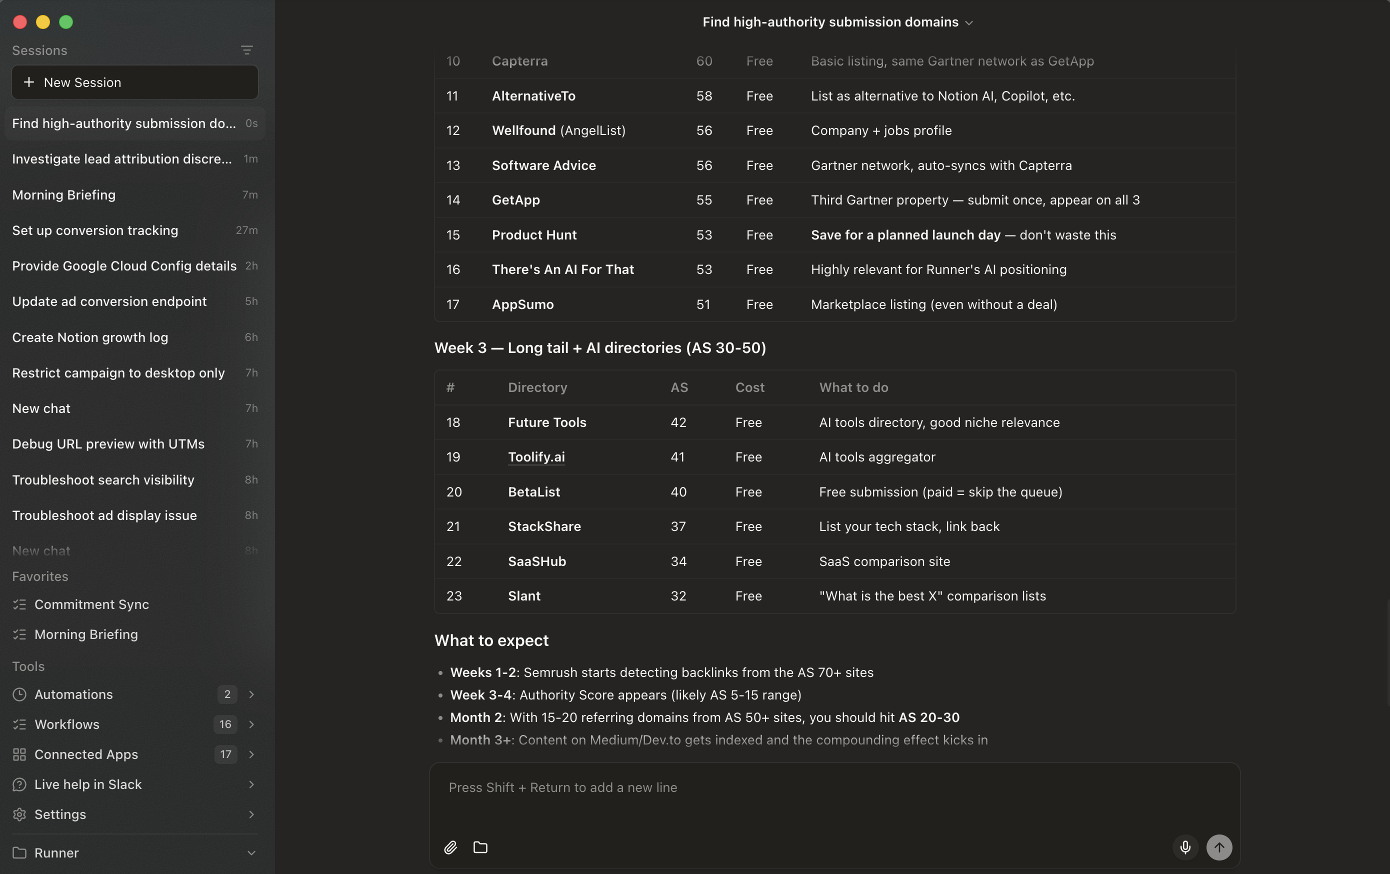Expand the Runner folder dropdown
Screen dimensions: 1390x874
click(x=251, y=852)
